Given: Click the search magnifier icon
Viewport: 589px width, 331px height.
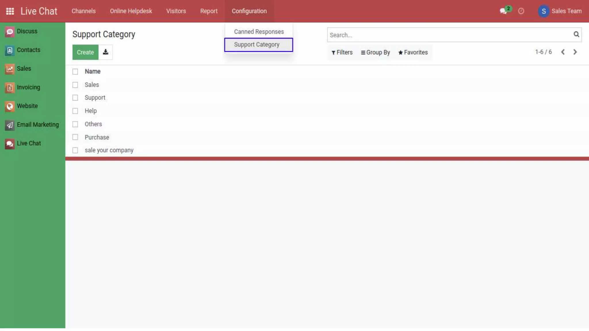Looking at the screenshot, I should [x=576, y=34].
